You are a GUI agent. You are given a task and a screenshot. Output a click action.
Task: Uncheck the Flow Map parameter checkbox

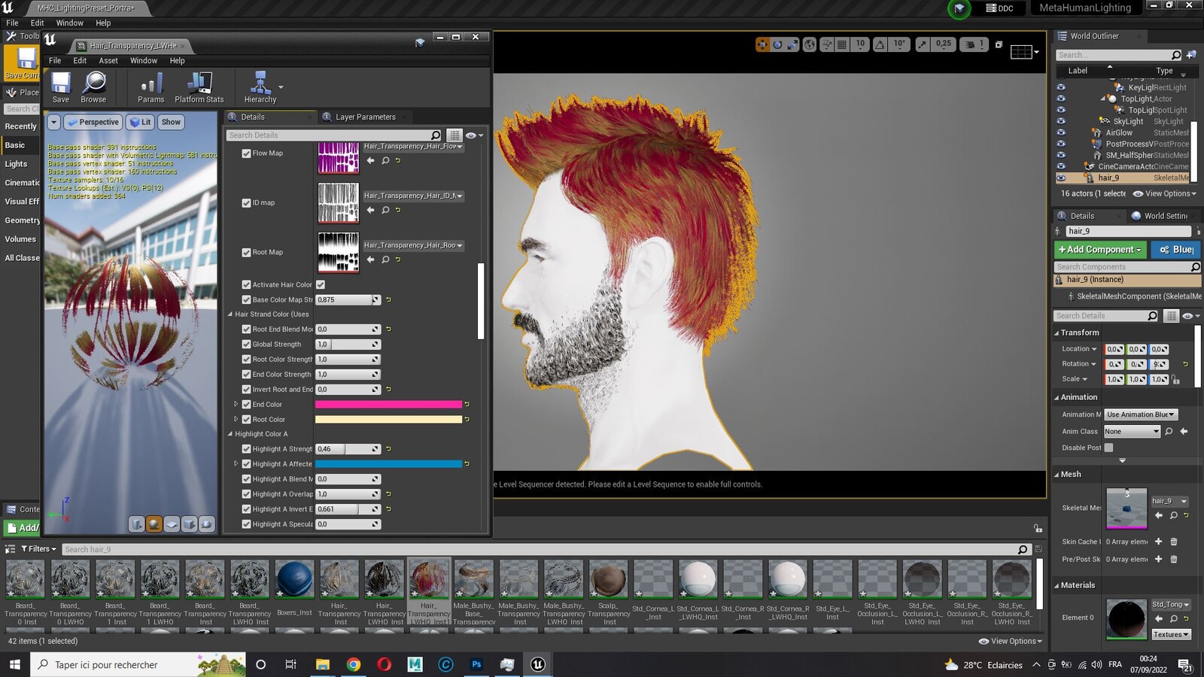(x=246, y=153)
